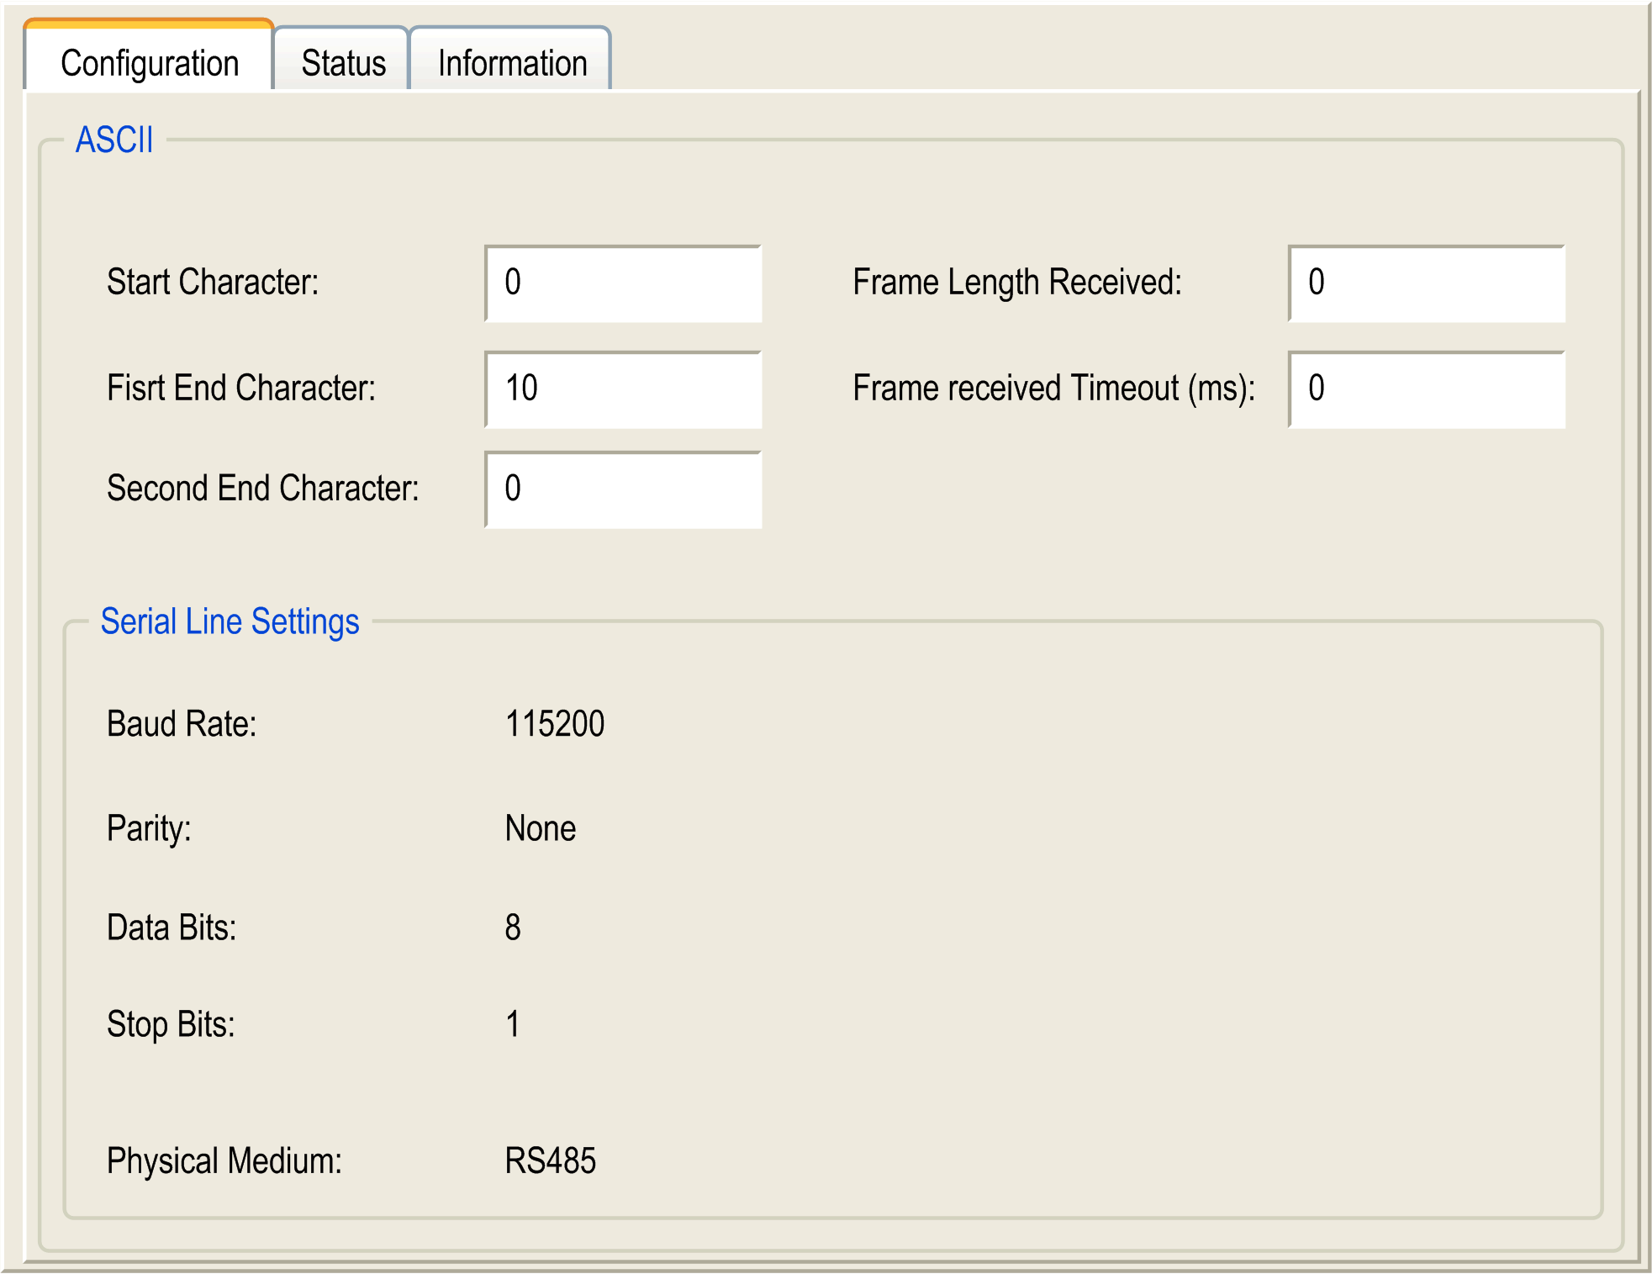This screenshot has height=1274, width=1652.
Task: Click the Start Character input field
Action: tap(623, 283)
